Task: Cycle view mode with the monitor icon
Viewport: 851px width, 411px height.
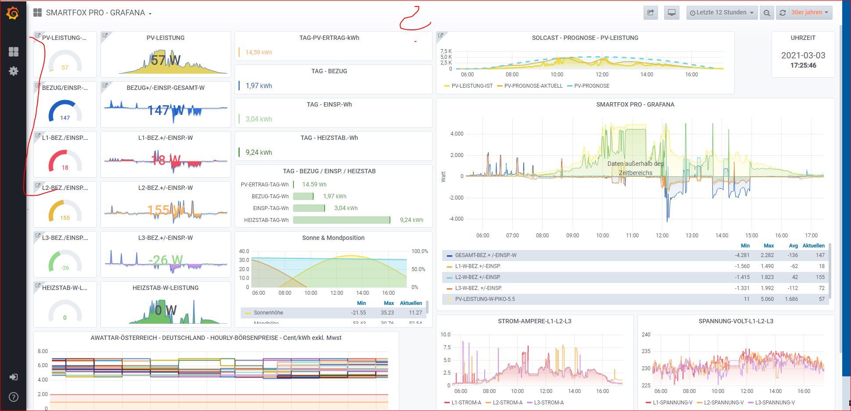Action: click(672, 13)
